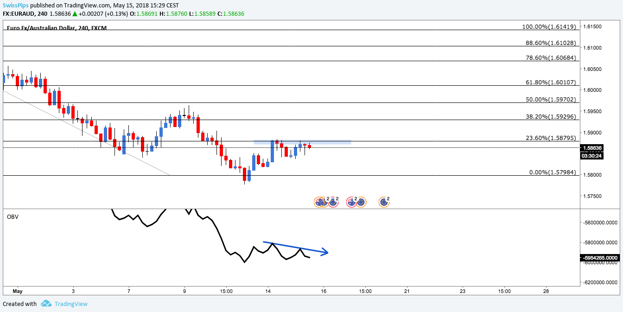Click the Australian flag event icon with red ring
The height and width of the screenshot is (312, 623).
(351, 202)
